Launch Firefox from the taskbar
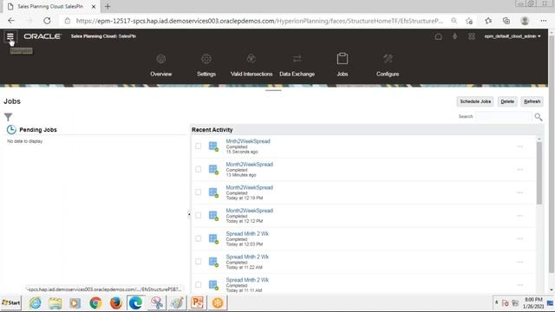Viewport: 555px width, 312px height. pos(115,302)
